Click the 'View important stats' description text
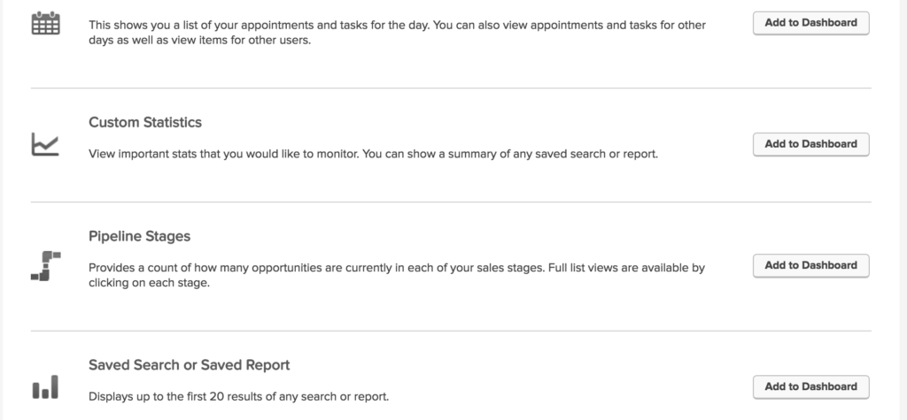The height and width of the screenshot is (420, 907). [x=373, y=155]
